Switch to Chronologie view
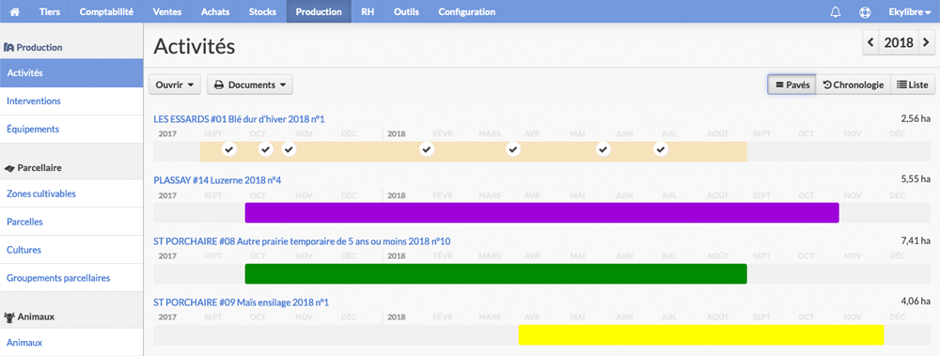This screenshot has width=940, height=356. 854,85
